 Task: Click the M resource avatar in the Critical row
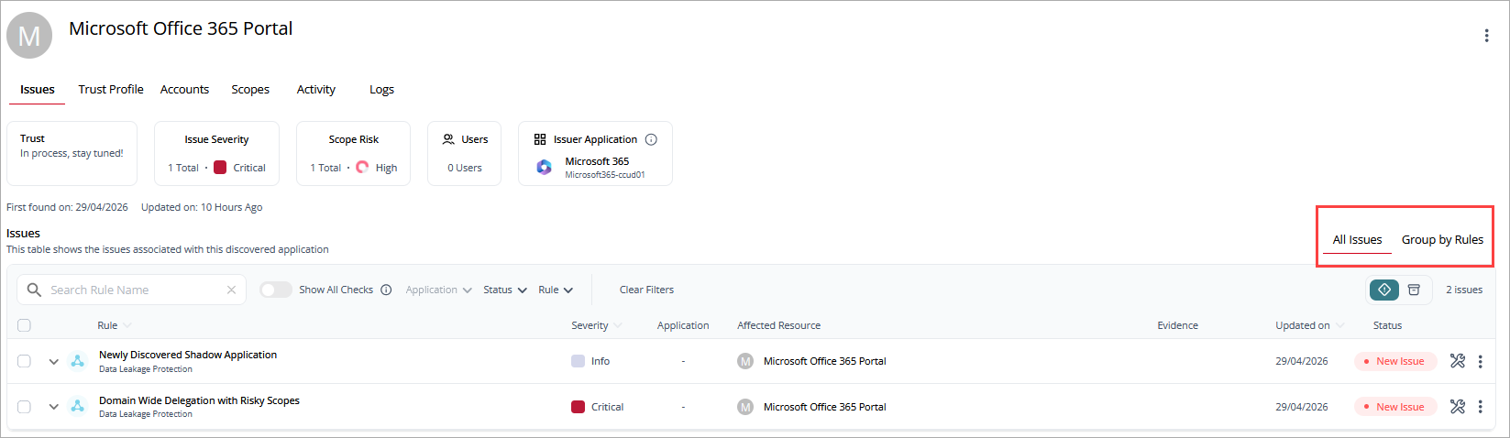pyautogui.click(x=745, y=407)
